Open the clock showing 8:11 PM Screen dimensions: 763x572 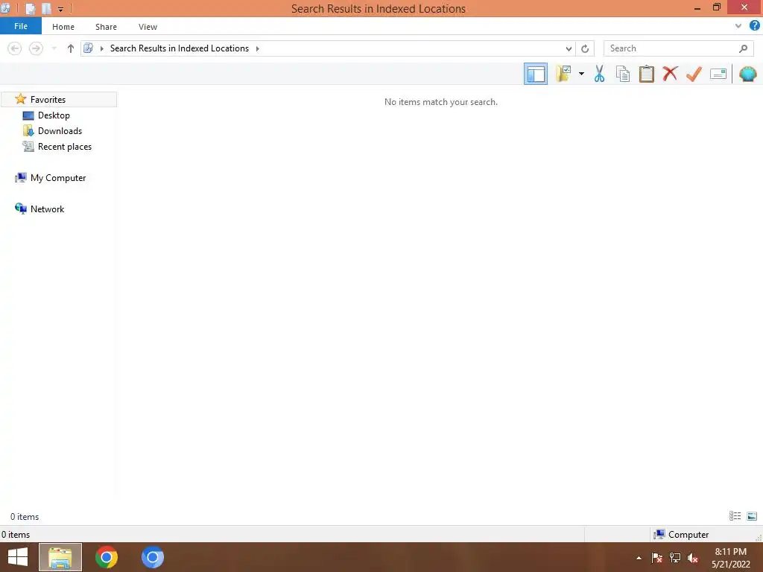tap(731, 557)
